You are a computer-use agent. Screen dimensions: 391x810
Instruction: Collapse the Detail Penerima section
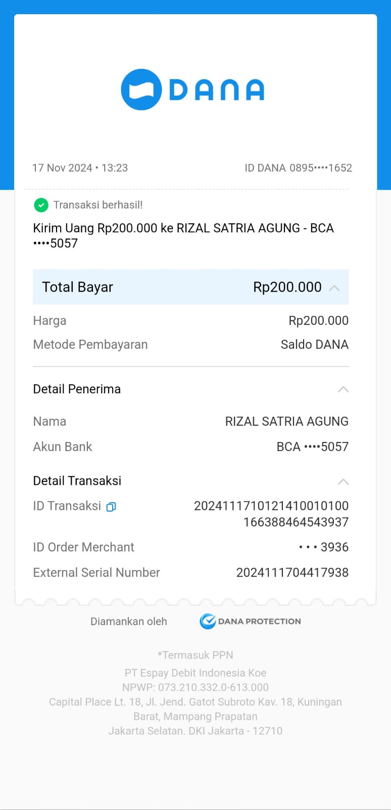pyautogui.click(x=343, y=389)
